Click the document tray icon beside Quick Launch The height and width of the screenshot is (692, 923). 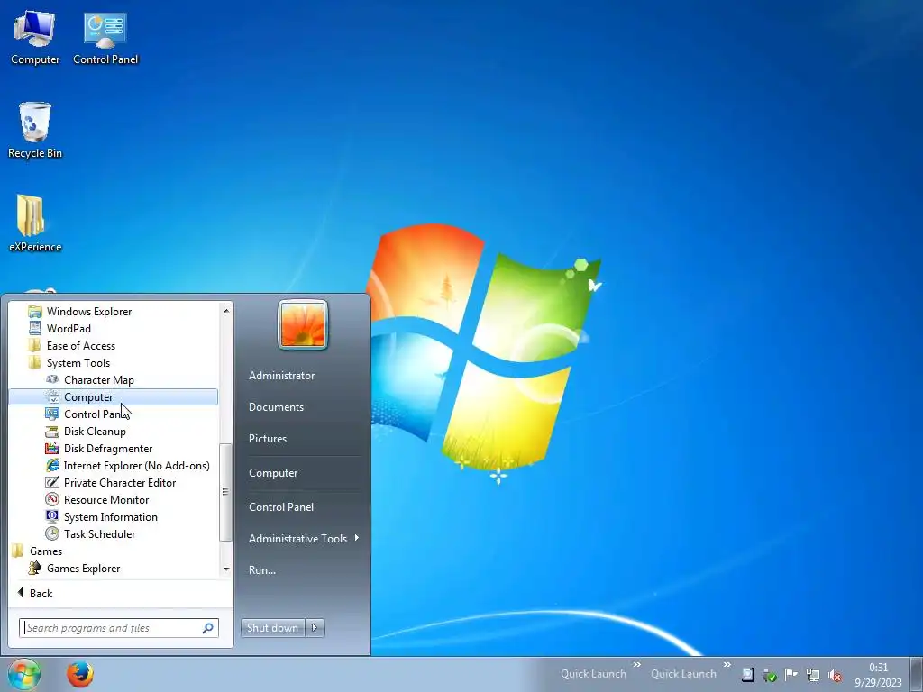(747, 674)
